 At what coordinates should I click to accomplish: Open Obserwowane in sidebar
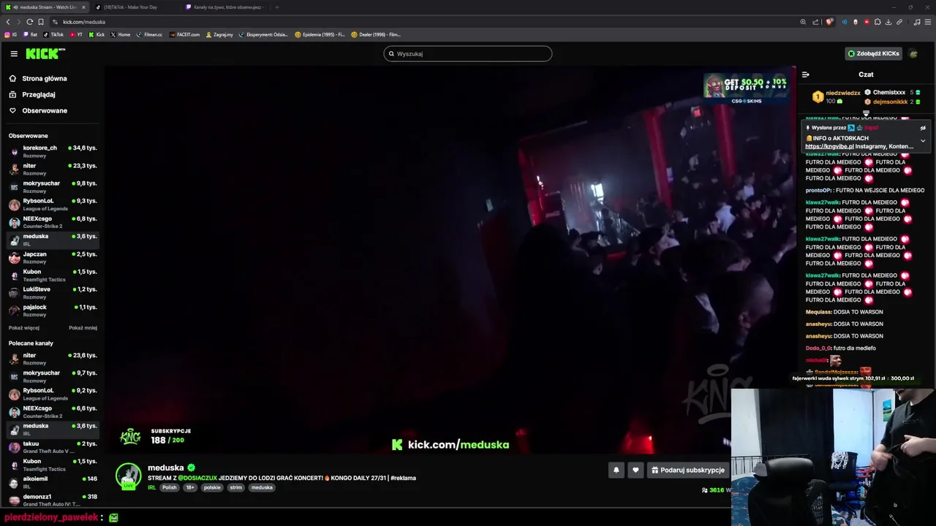point(45,110)
